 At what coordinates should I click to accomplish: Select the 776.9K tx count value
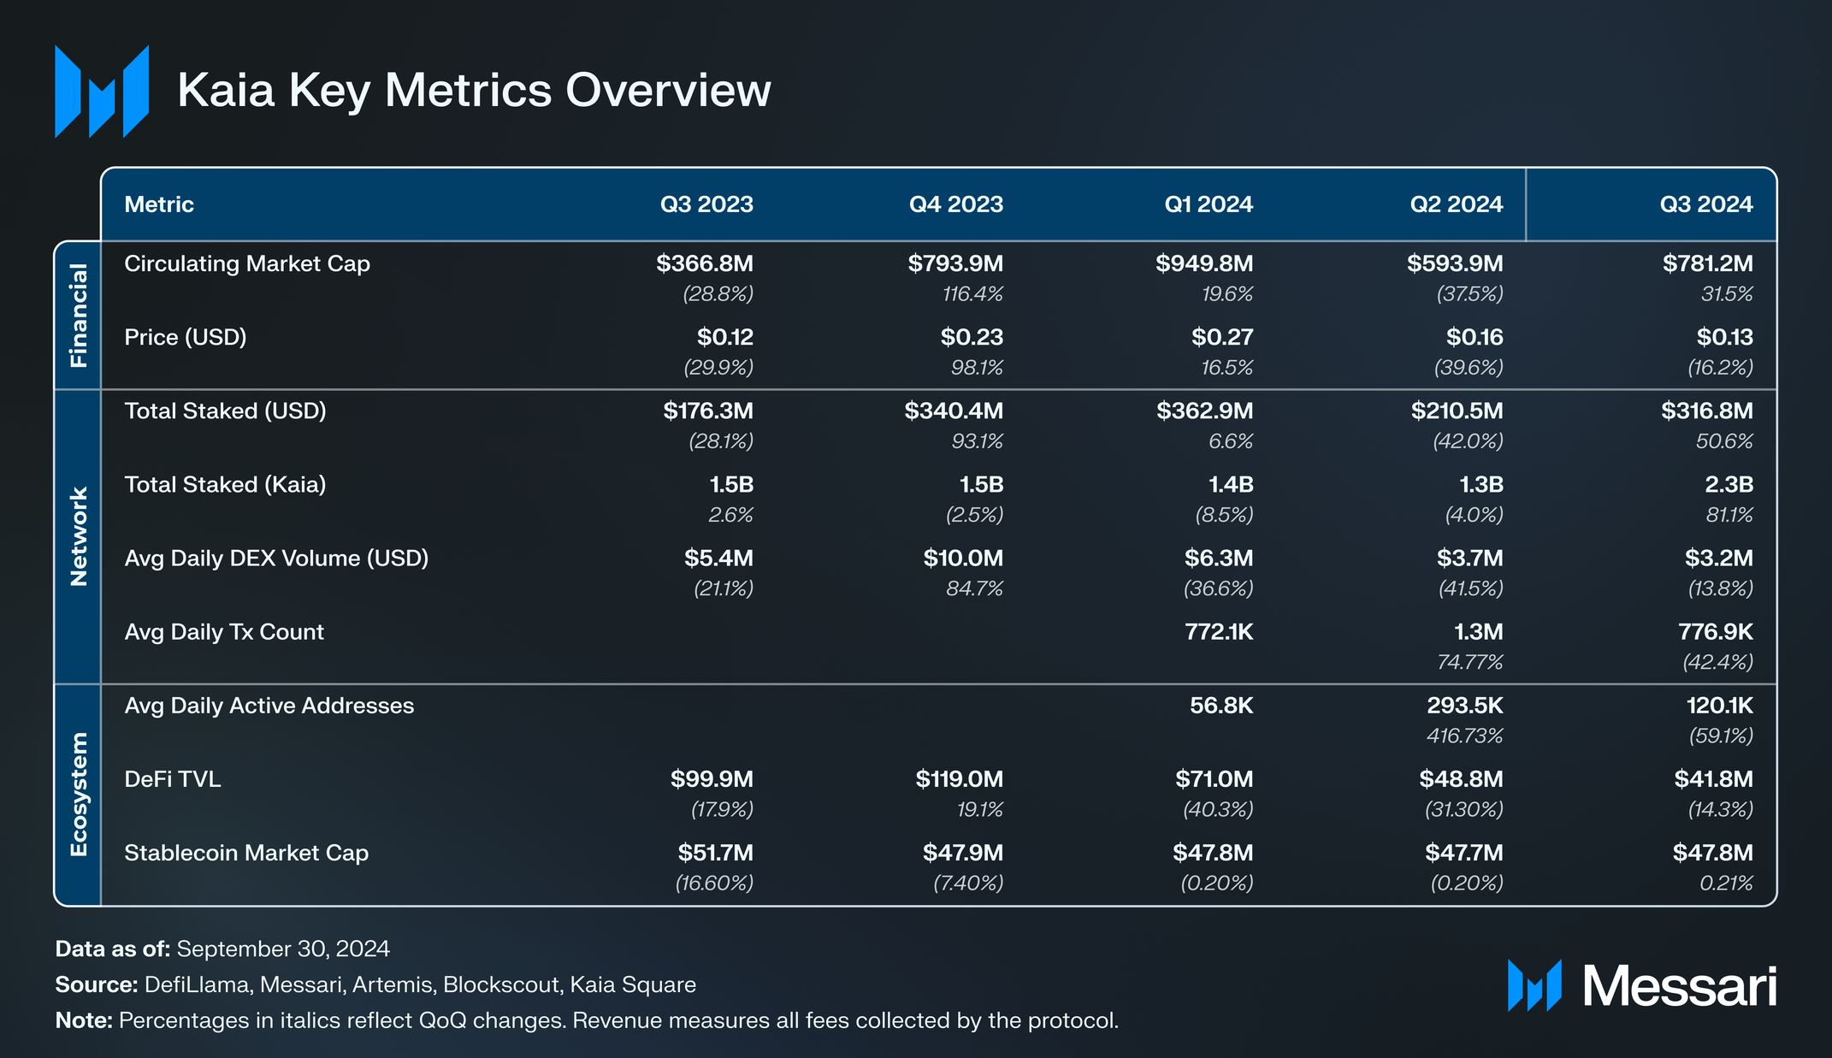(x=1716, y=632)
